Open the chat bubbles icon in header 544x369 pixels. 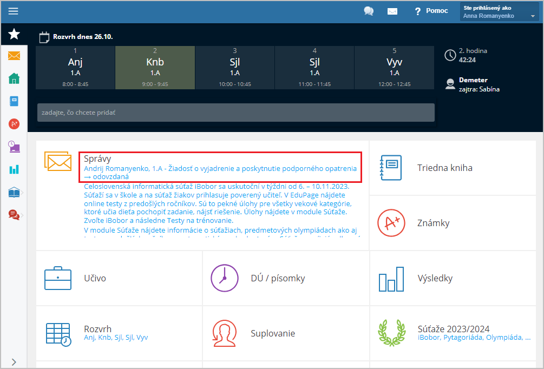[x=369, y=11]
